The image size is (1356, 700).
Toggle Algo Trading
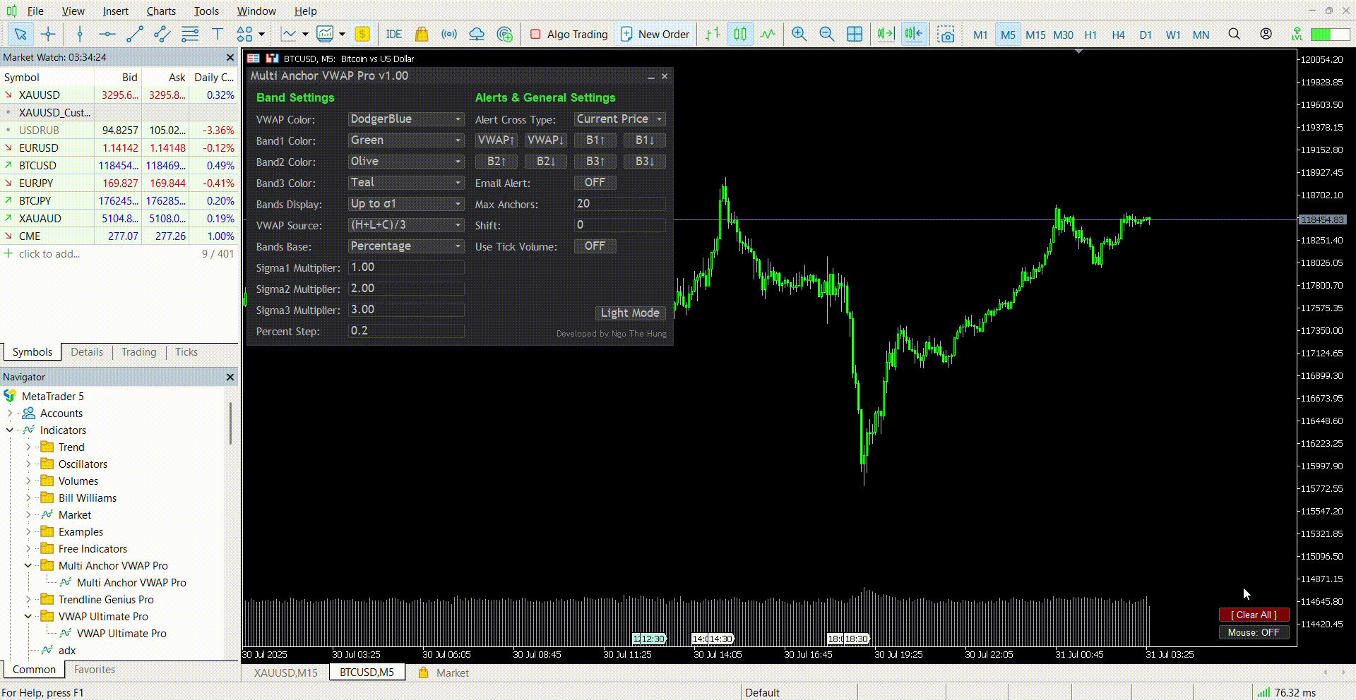point(569,34)
